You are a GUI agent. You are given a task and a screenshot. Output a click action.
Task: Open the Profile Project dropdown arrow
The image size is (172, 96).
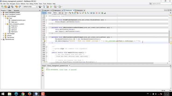pyautogui.click(x=62, y=7)
